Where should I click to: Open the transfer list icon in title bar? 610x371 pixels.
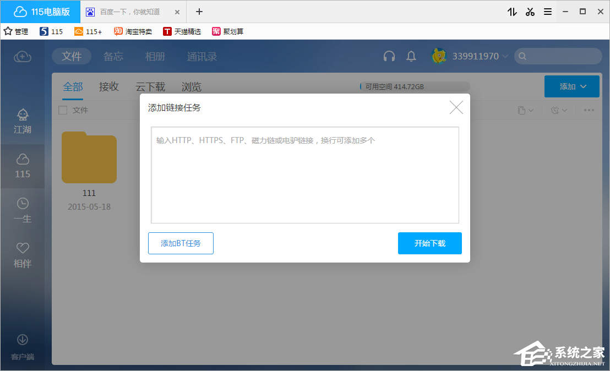(x=512, y=12)
